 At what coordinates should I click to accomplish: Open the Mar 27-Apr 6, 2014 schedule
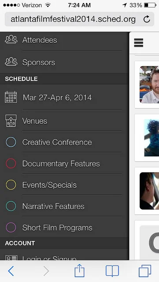pos(64,97)
